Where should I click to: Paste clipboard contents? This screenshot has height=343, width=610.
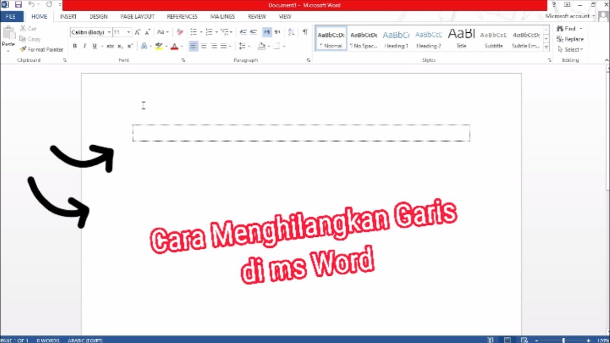(9, 39)
